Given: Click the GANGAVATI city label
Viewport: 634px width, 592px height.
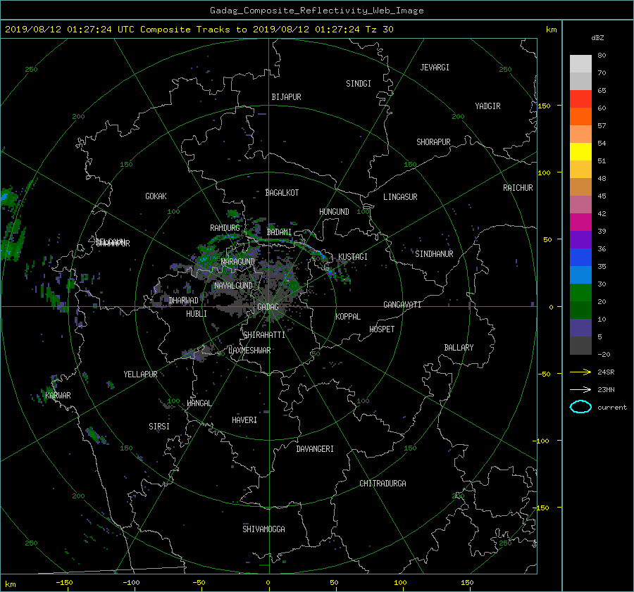Looking at the screenshot, I should (402, 305).
